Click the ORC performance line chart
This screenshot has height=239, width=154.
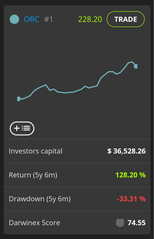(x=77, y=81)
